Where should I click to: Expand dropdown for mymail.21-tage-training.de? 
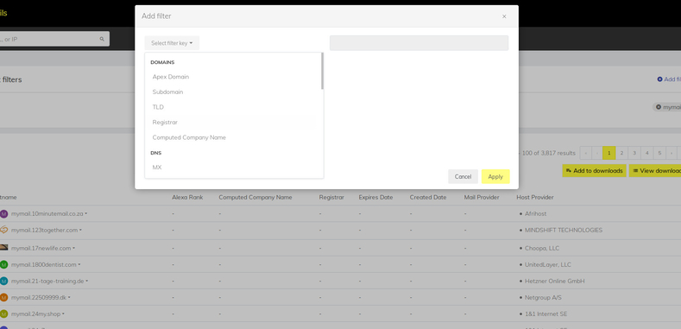[x=87, y=282]
